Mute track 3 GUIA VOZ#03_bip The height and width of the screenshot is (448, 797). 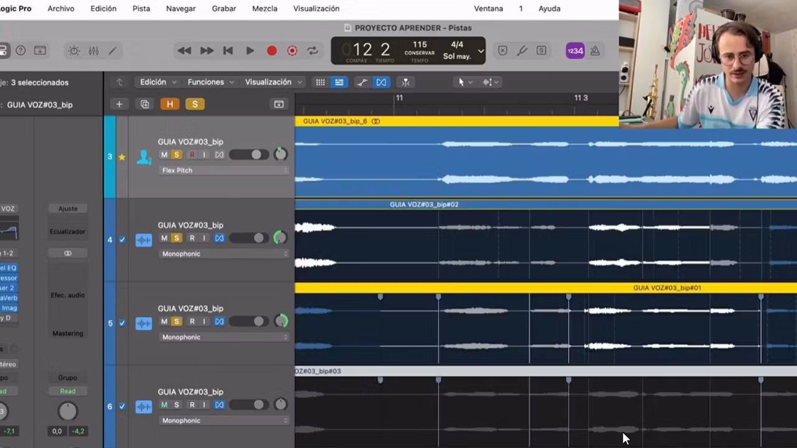click(x=164, y=155)
